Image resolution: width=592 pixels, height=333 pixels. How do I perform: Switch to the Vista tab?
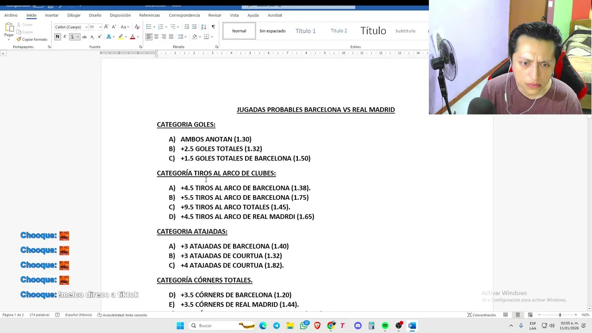[x=234, y=15]
